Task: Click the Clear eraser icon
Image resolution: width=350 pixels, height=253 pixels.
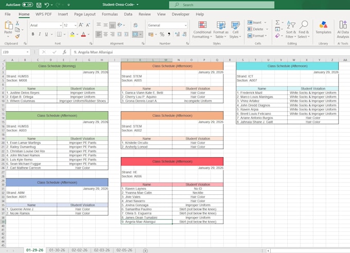Action: 277,35
